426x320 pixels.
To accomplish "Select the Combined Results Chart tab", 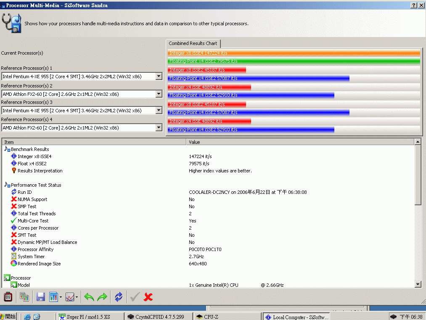I will 193,43.
